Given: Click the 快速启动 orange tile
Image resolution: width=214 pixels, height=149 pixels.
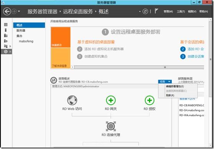Looking at the screenshot, I should pos(61,37).
